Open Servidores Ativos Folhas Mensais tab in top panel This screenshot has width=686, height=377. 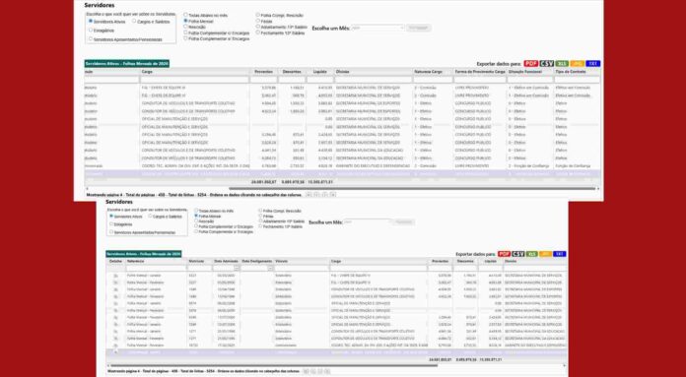[127, 64]
